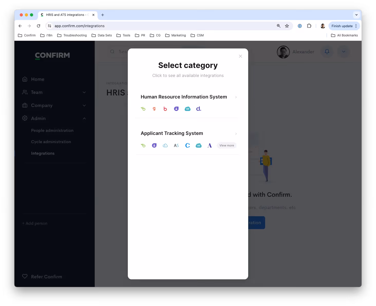Screen dimensions: 376x306
Task: Click the browser forward arrow
Action: coord(29,26)
